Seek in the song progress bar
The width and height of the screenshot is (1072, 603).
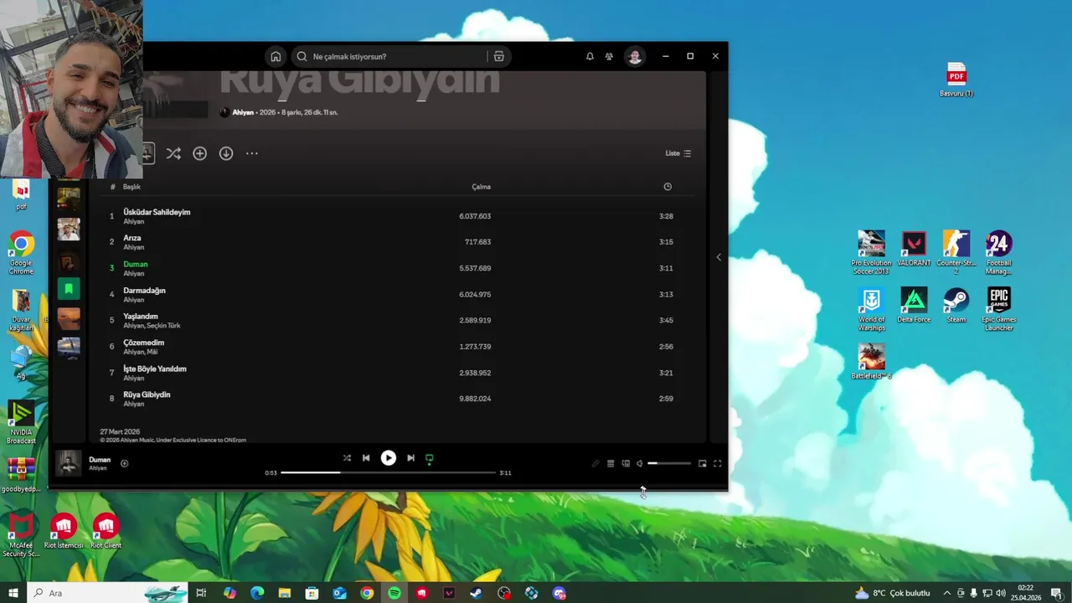(388, 472)
